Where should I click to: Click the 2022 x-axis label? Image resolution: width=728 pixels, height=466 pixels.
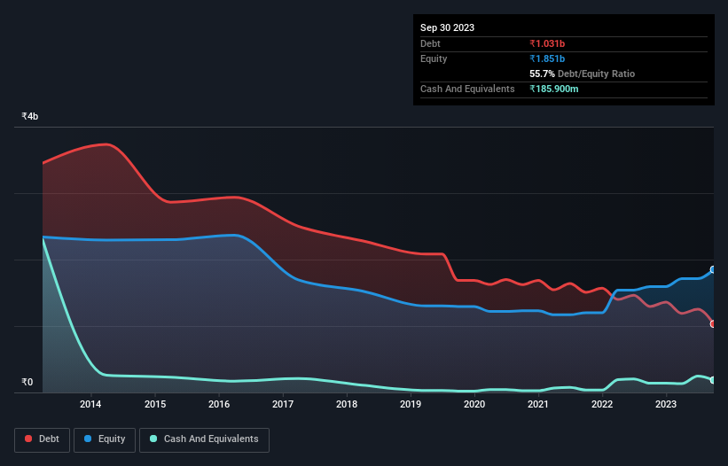[x=602, y=404]
